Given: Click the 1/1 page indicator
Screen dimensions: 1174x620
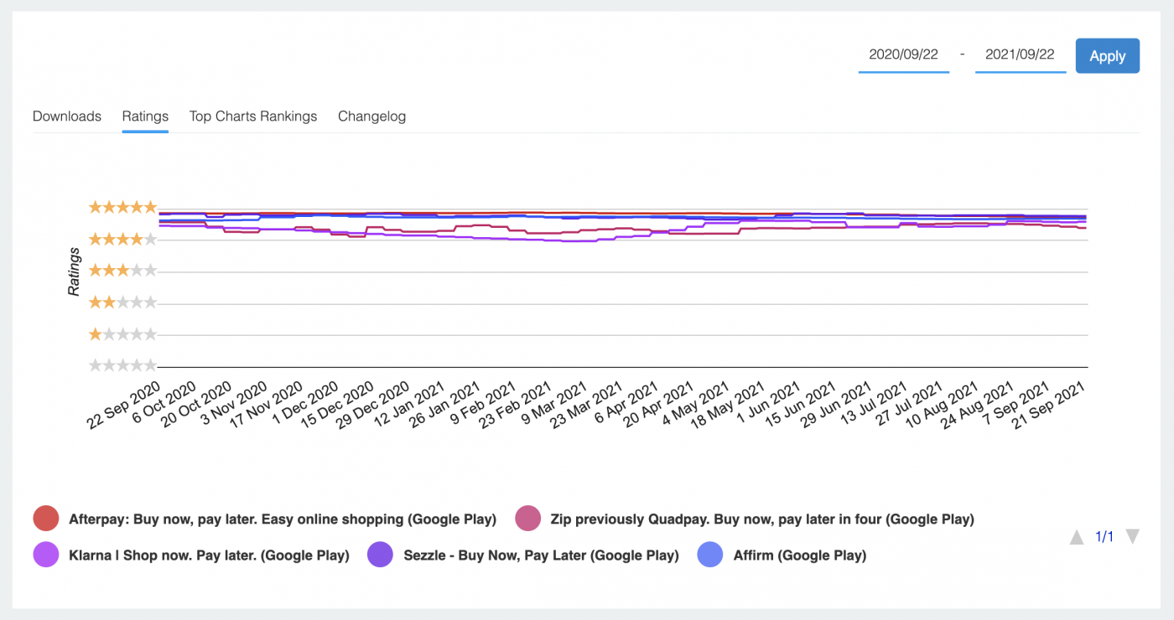Looking at the screenshot, I should [1104, 536].
